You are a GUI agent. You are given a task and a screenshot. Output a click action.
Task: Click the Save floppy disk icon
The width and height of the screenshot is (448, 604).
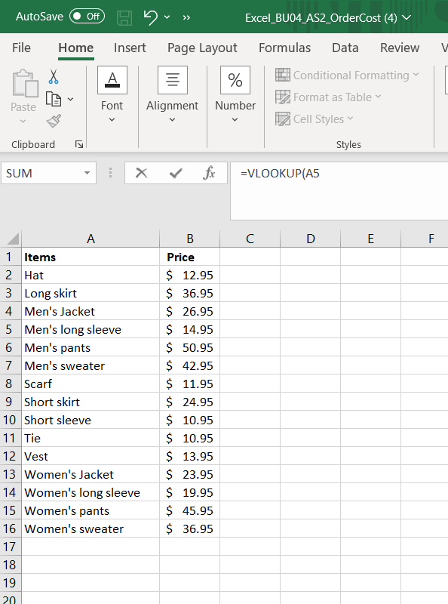point(124,17)
